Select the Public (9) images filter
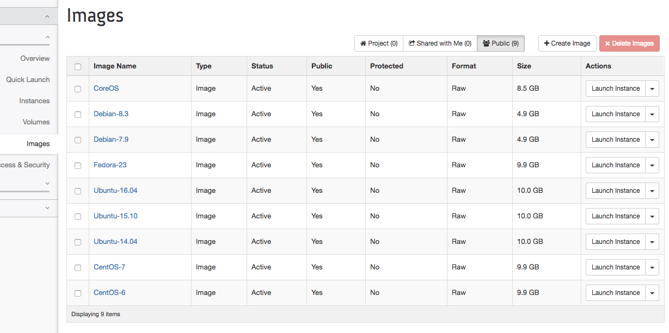The width and height of the screenshot is (669, 333). 501,43
